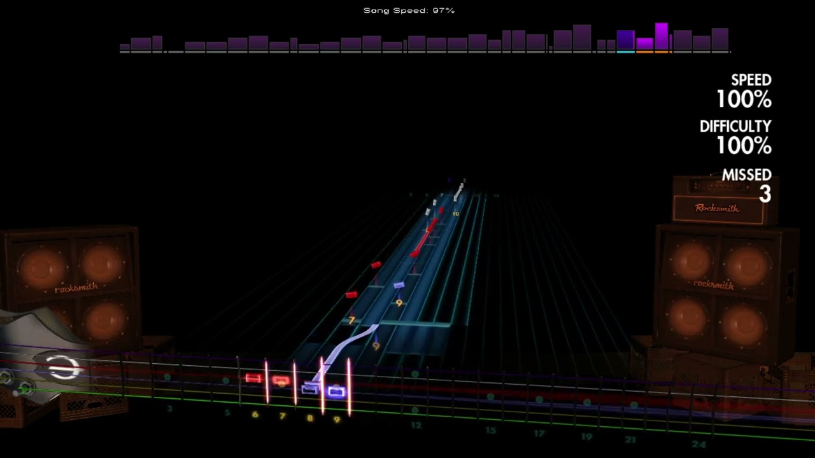Click the MISSED label
Image resolution: width=815 pixels, height=458 pixels.
(746, 175)
